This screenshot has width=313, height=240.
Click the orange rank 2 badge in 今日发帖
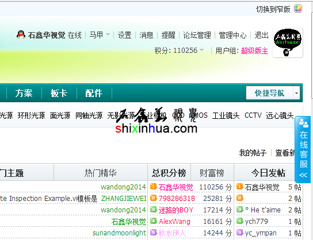(240, 198)
